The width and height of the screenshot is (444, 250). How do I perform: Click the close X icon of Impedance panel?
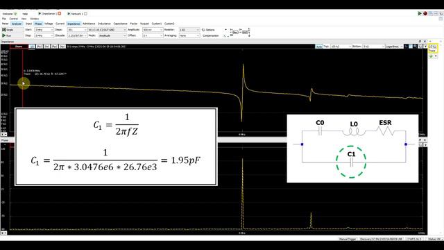click(x=425, y=42)
